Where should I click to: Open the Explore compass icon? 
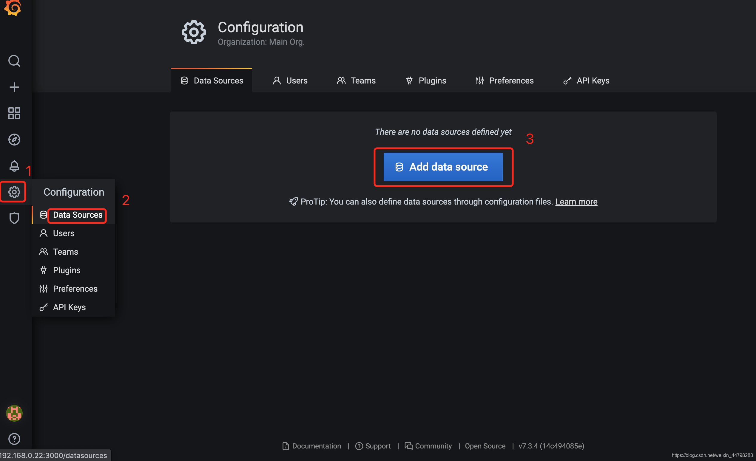(14, 140)
